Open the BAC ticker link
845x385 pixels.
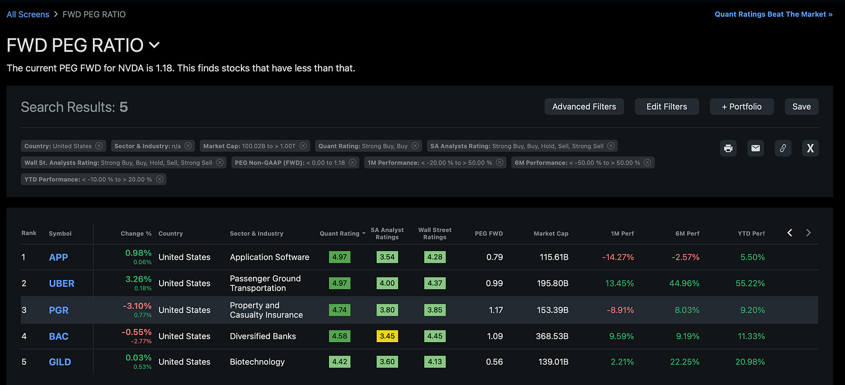tap(59, 336)
